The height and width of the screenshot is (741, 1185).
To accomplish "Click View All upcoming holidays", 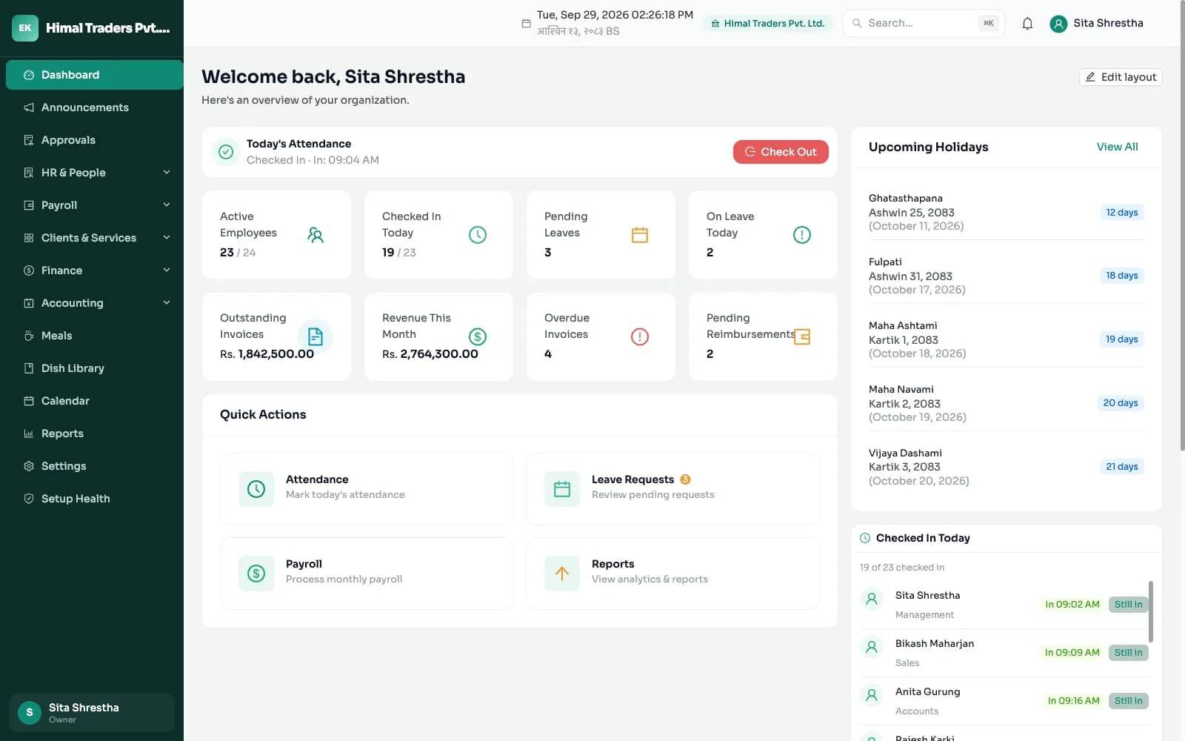I will coord(1117,147).
